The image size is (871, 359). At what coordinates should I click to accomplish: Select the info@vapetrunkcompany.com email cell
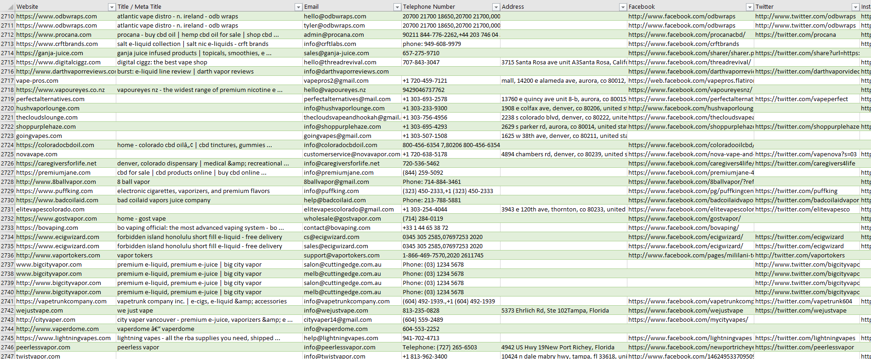click(x=352, y=301)
